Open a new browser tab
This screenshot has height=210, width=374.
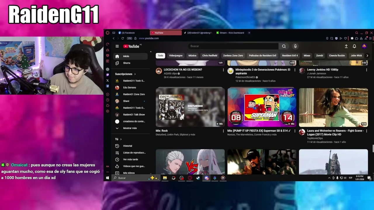tap(249, 33)
